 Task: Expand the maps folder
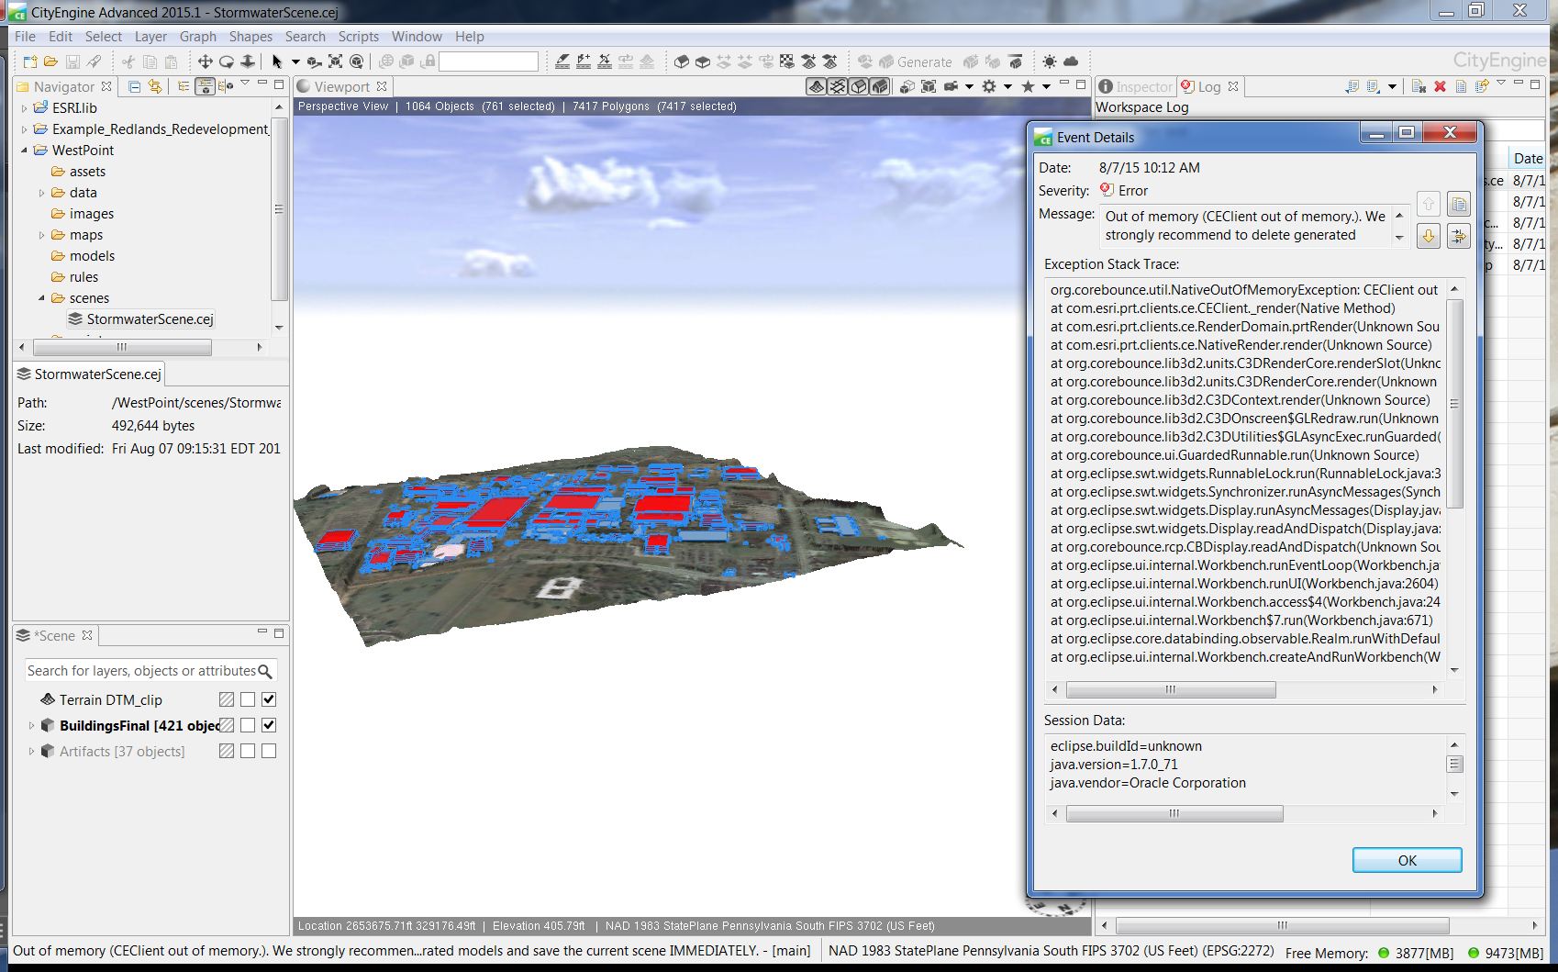(x=41, y=235)
